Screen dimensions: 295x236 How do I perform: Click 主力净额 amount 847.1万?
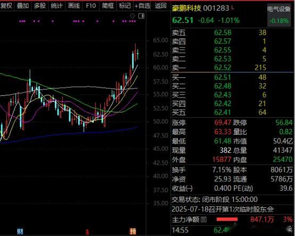click(x=261, y=219)
